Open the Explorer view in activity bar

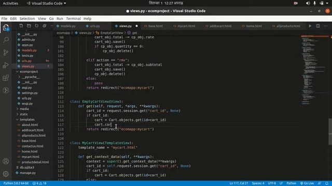point(6,27)
